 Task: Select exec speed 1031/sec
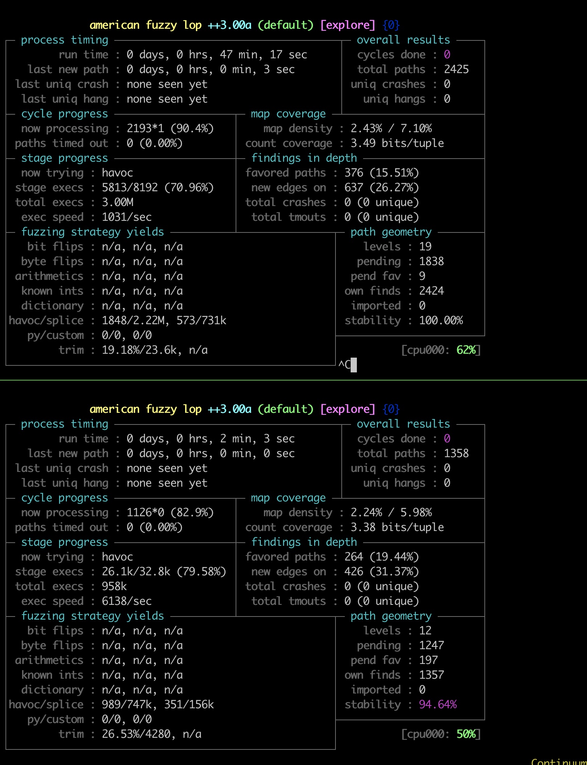(x=127, y=217)
